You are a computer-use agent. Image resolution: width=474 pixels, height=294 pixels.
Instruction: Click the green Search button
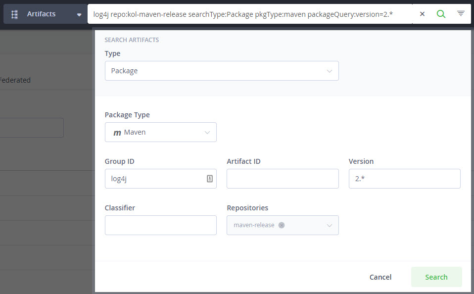click(x=436, y=277)
